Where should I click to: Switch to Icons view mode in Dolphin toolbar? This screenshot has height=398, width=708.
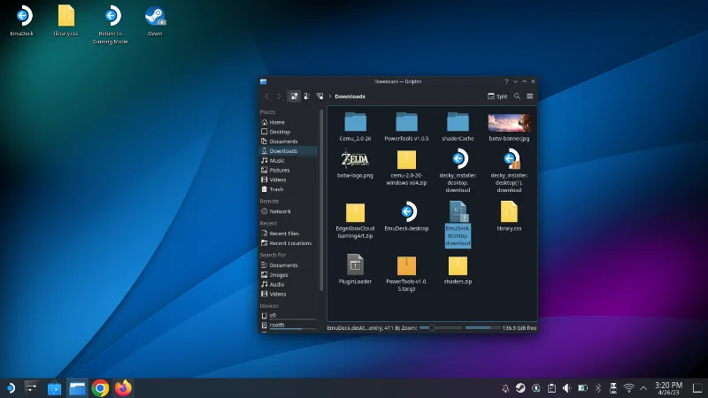point(295,96)
